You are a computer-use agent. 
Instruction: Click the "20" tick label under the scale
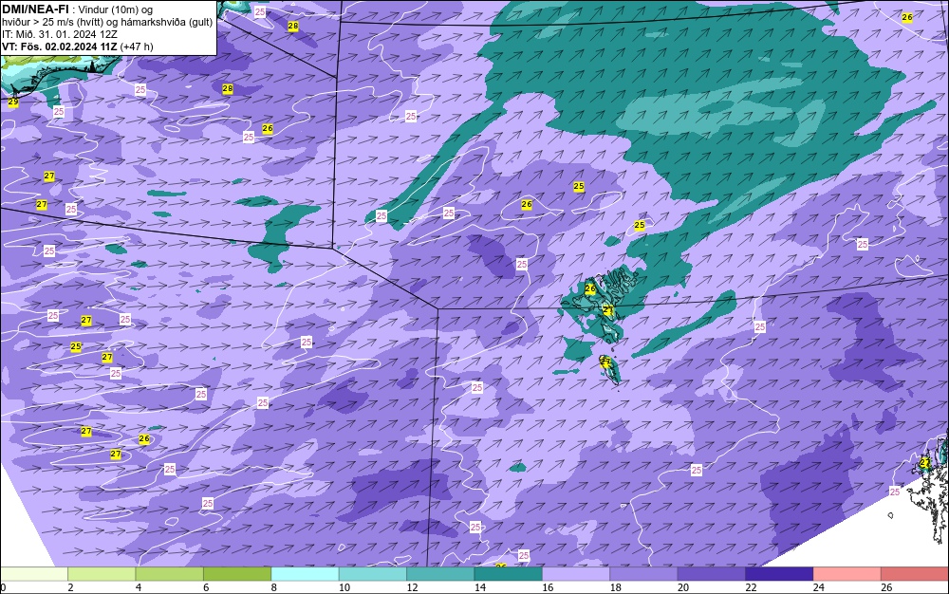coord(683,587)
